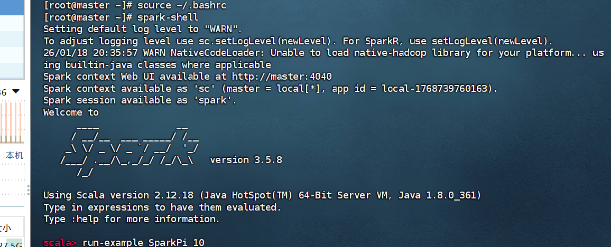611x247 pixels.
Task: Click the 'Setting default log level' line
Action: coord(143,29)
